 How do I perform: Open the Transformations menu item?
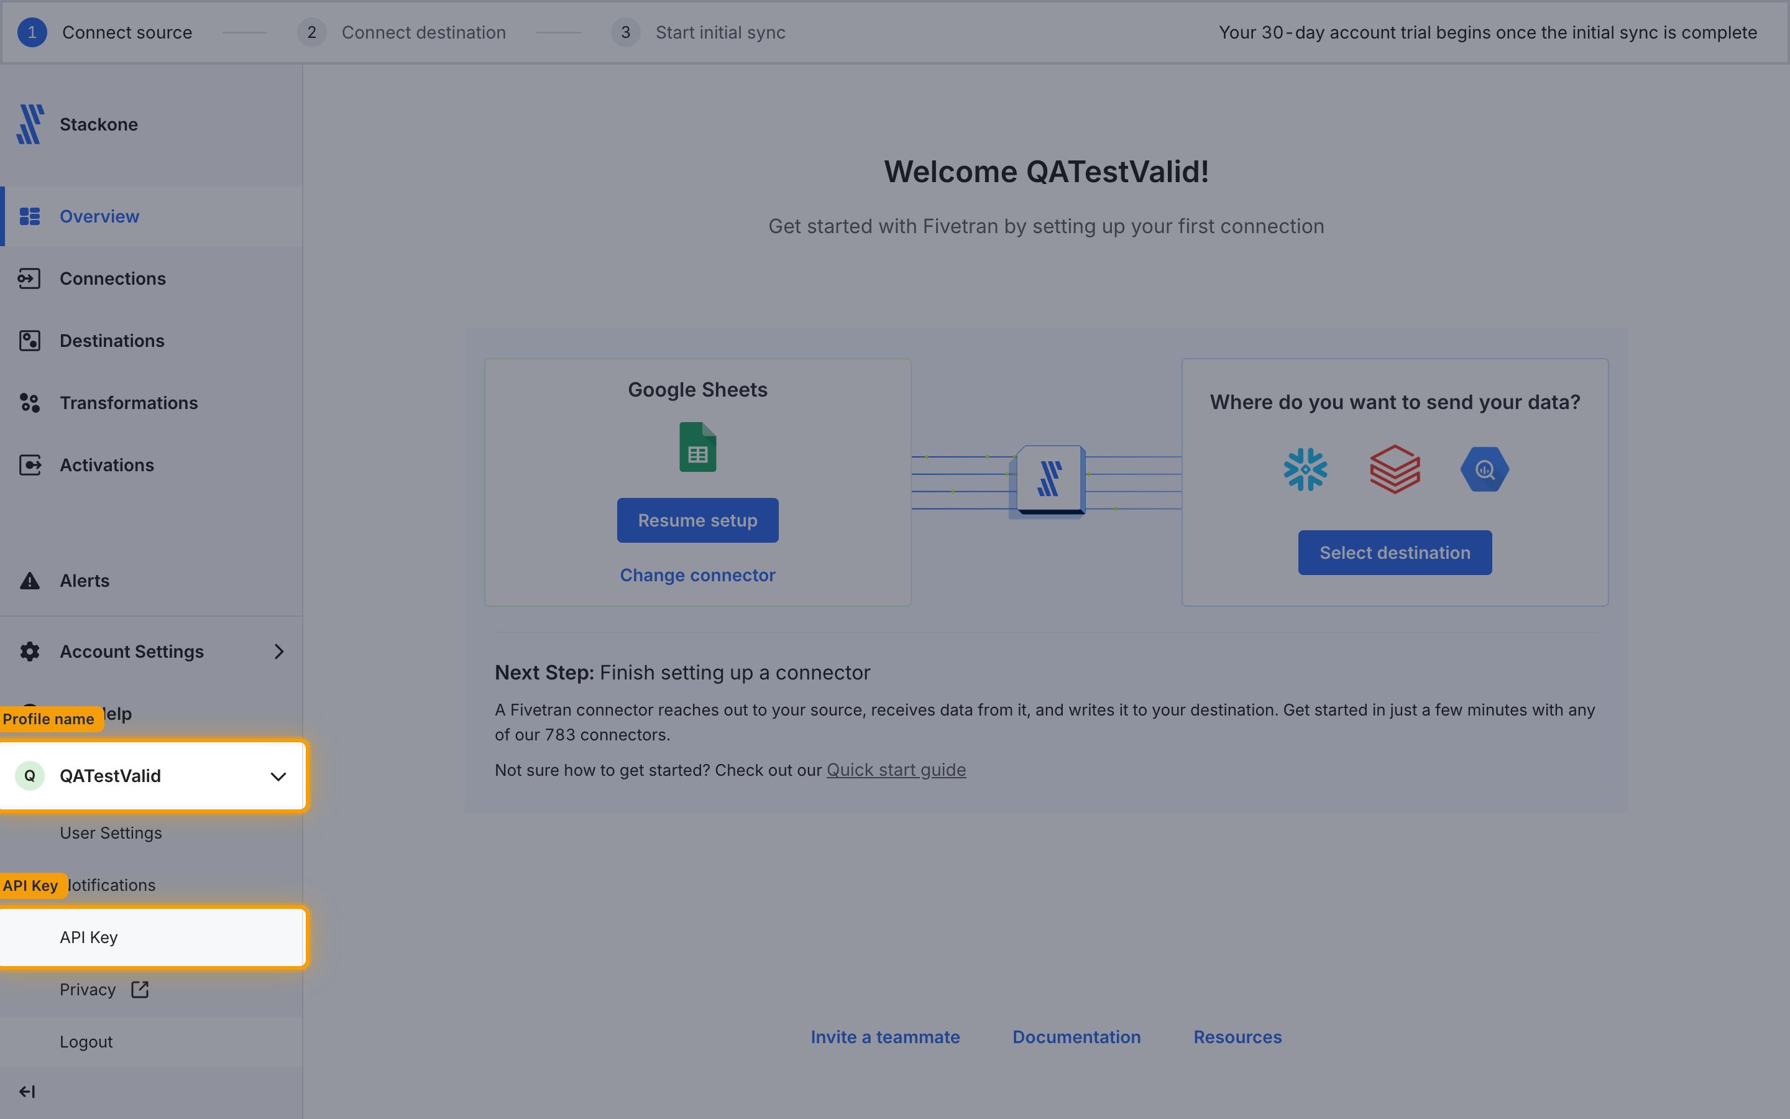point(151,403)
